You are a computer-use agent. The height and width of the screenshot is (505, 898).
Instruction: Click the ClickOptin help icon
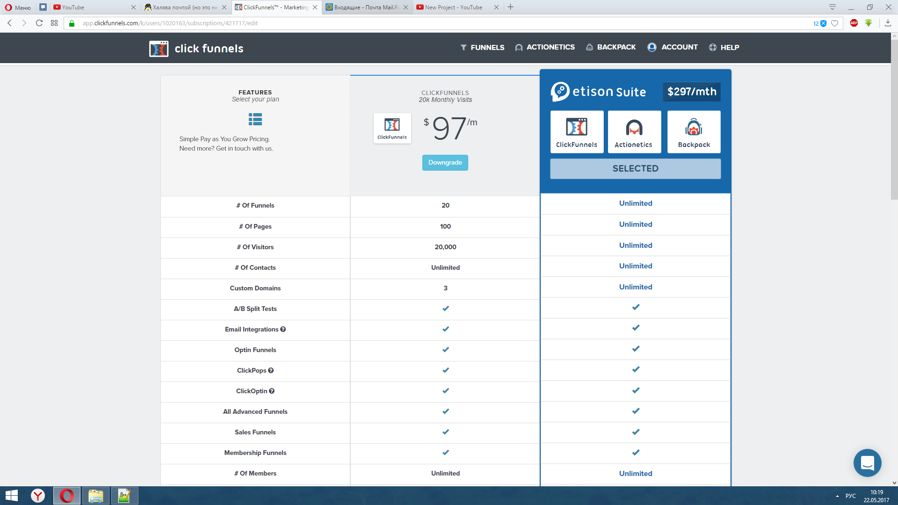272,391
